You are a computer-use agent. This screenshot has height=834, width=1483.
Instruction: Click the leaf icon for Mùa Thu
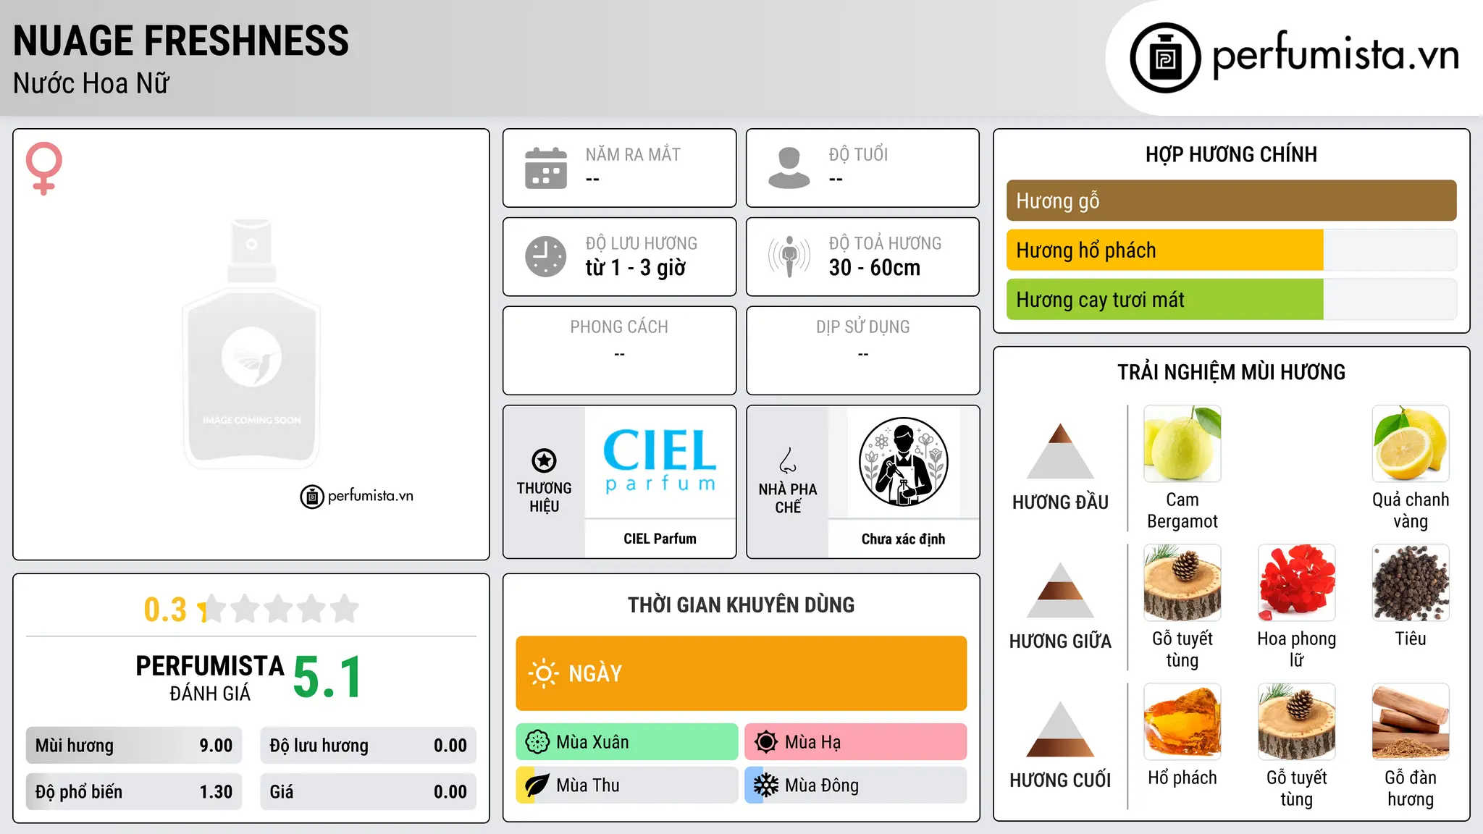[x=537, y=785]
